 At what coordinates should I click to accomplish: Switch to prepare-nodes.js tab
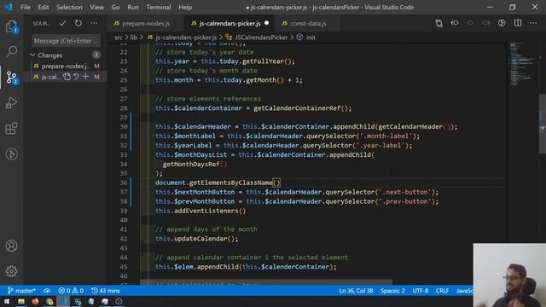pos(146,23)
